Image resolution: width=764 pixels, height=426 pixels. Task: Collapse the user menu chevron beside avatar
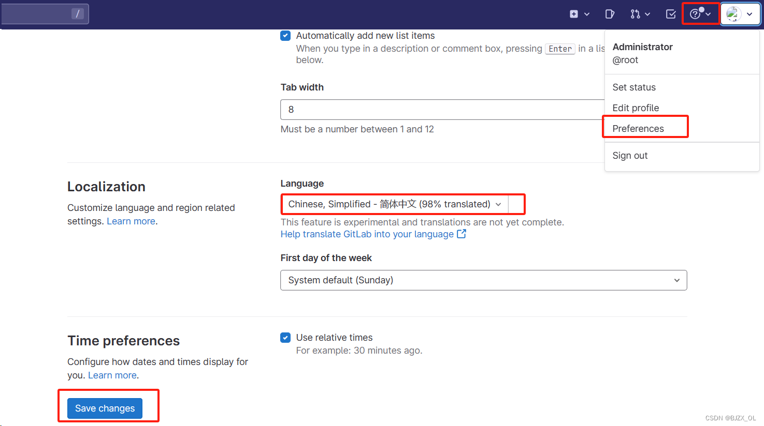tap(749, 14)
